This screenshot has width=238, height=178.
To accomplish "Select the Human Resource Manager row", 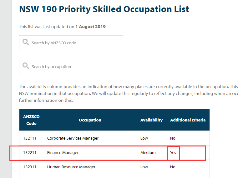I will click(x=71, y=167).
